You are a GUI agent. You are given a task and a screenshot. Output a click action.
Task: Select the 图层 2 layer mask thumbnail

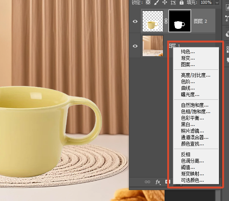180,21
